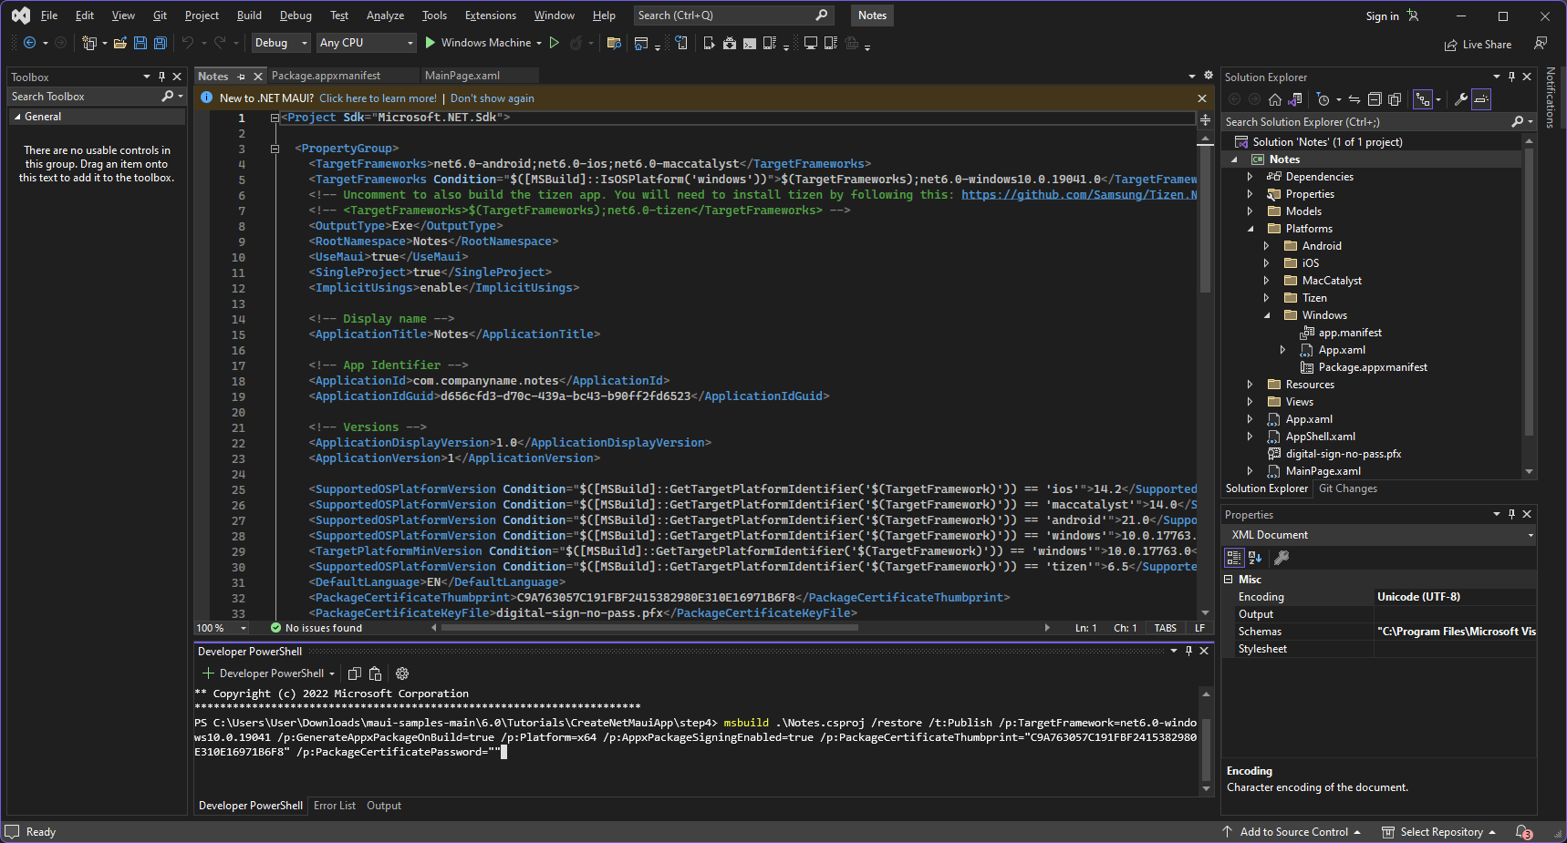1567x843 pixels.
Task: Click Sync with Active Document arrows icon
Action: click(1354, 99)
